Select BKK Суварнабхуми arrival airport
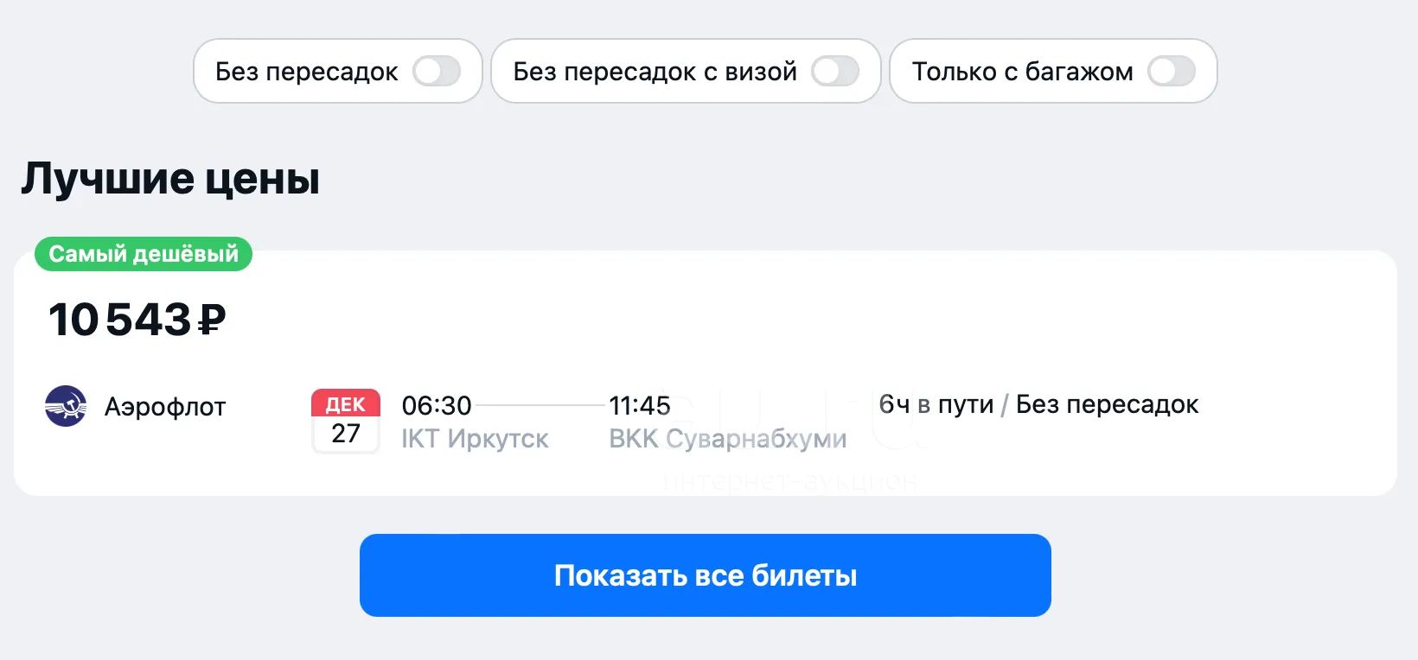Image resolution: width=1418 pixels, height=660 pixels. (x=728, y=439)
